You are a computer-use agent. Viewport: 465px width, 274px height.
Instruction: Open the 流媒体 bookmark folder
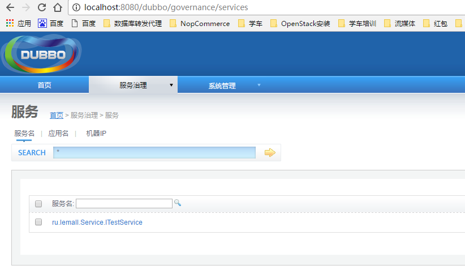[x=399, y=23]
